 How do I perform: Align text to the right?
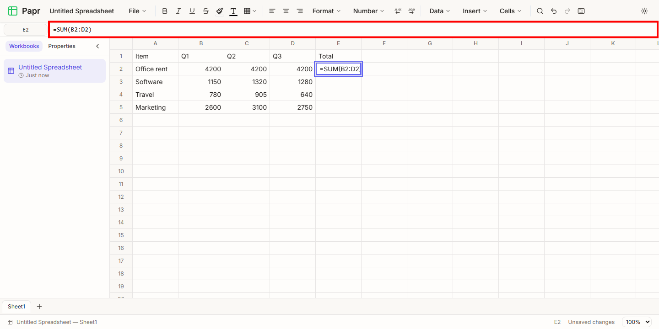pyautogui.click(x=300, y=11)
